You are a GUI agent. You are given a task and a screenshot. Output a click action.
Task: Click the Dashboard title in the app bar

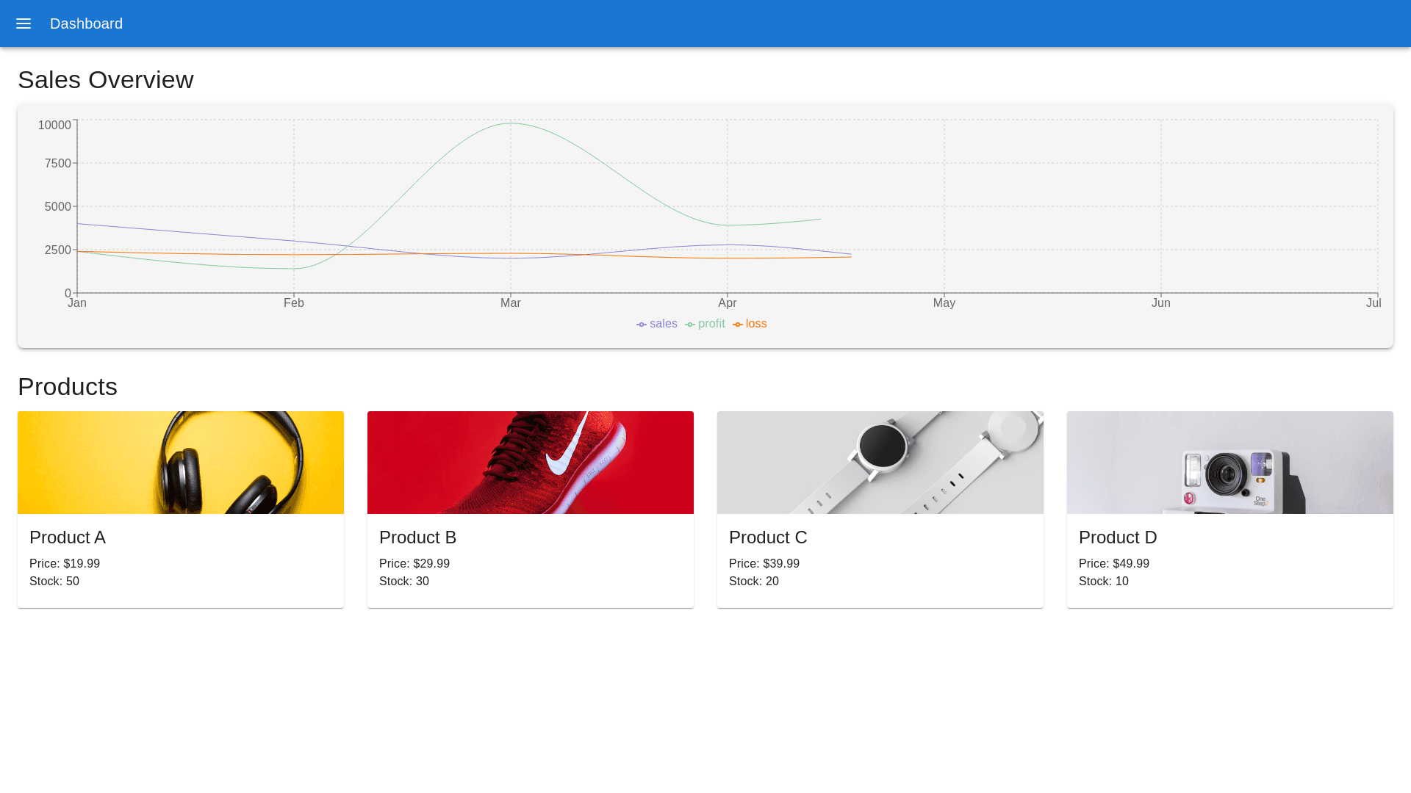tap(86, 23)
